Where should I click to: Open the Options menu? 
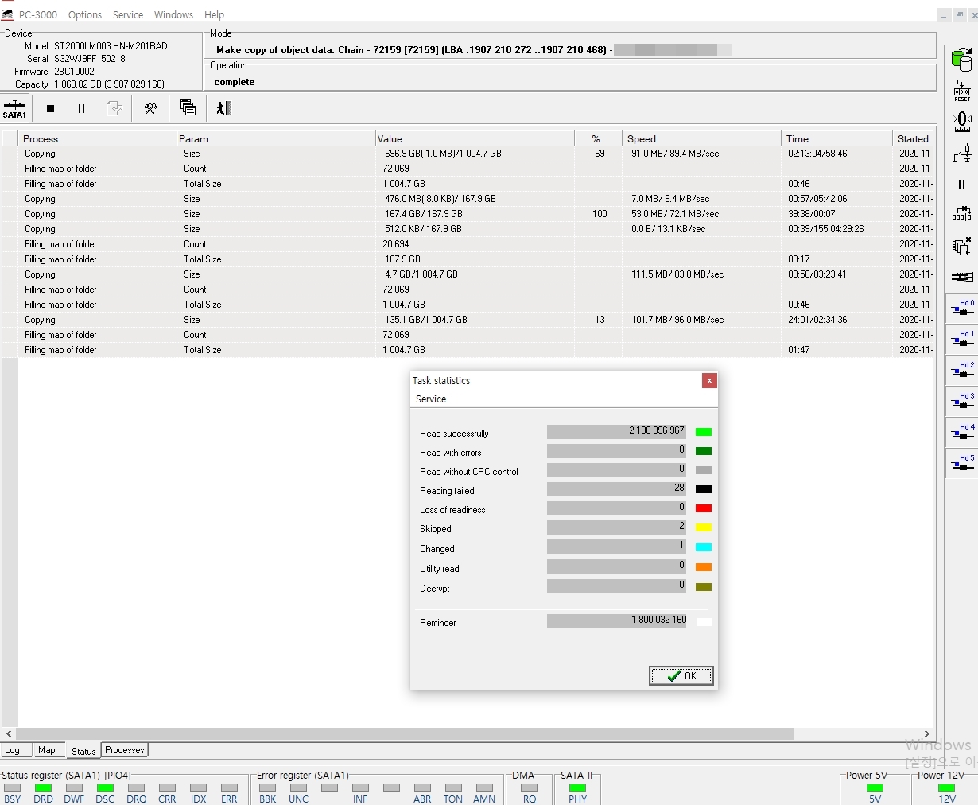click(85, 15)
